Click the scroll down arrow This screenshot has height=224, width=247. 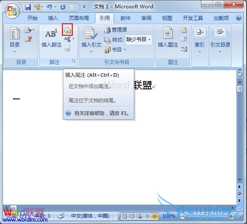[240, 180]
